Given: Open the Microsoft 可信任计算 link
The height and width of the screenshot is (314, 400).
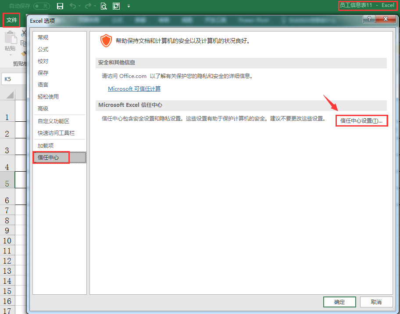Looking at the screenshot, I should (x=134, y=88).
